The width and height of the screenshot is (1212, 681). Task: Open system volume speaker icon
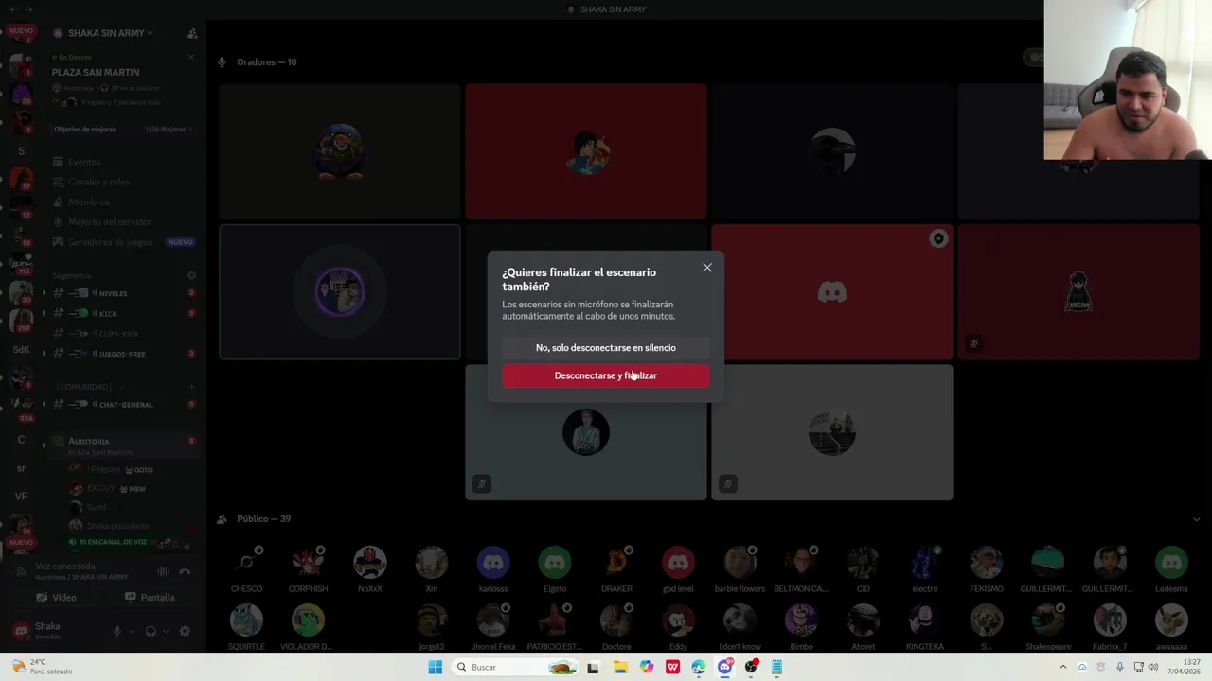(x=1153, y=667)
